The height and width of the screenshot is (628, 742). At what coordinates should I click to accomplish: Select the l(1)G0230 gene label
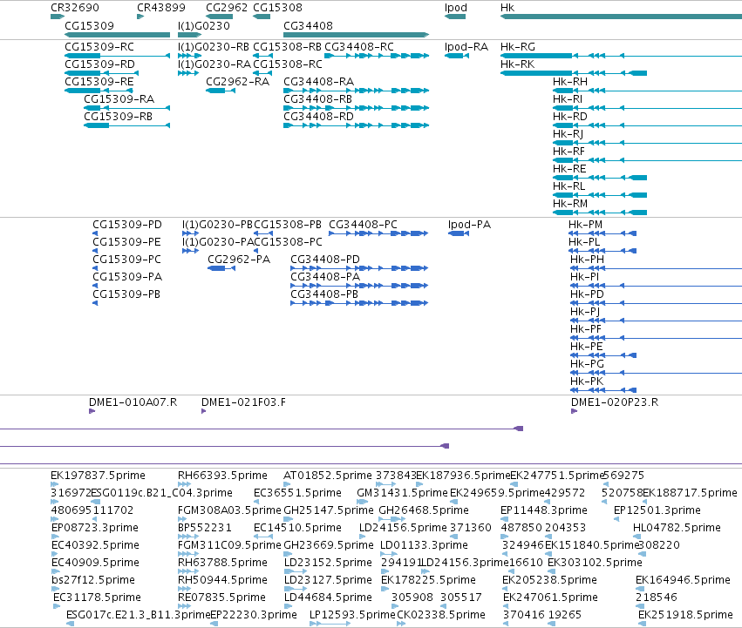[x=204, y=25]
